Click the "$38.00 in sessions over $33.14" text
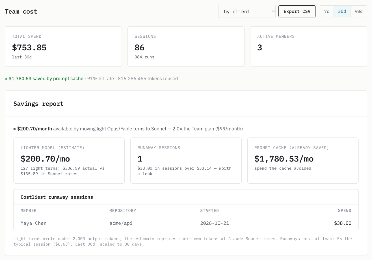 184,171
